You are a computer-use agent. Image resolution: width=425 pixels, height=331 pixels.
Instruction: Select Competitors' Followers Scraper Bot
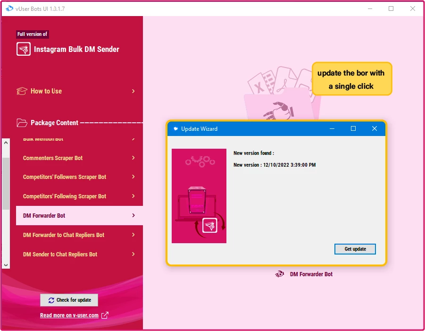79,177
